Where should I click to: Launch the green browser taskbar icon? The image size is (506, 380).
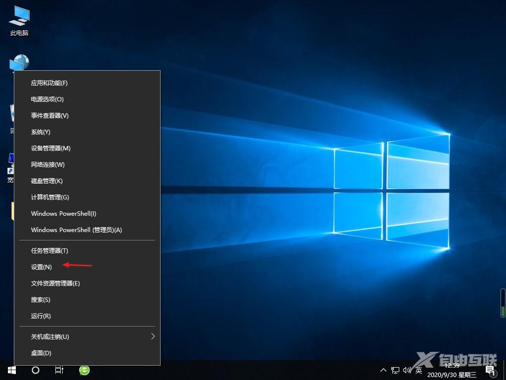point(84,370)
